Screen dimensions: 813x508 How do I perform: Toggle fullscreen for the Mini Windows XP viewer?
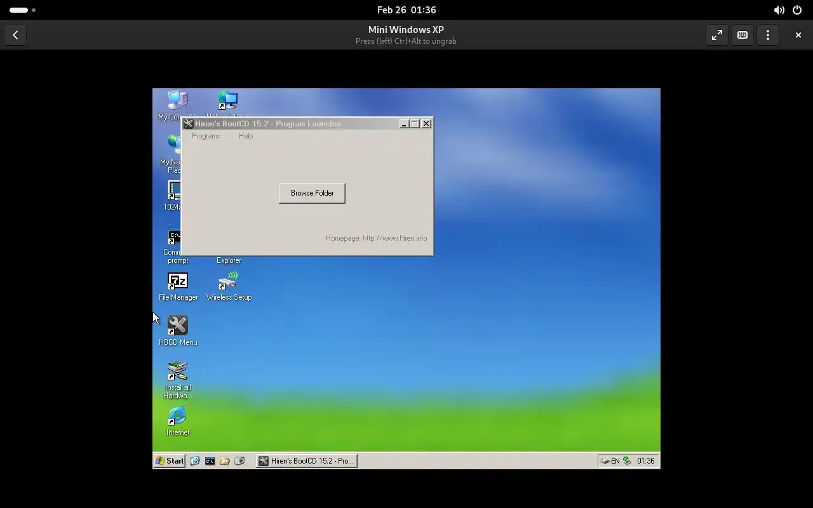click(x=717, y=35)
